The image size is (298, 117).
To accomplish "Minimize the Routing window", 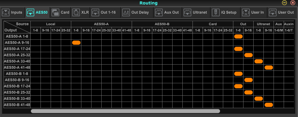I will pos(284,3).
